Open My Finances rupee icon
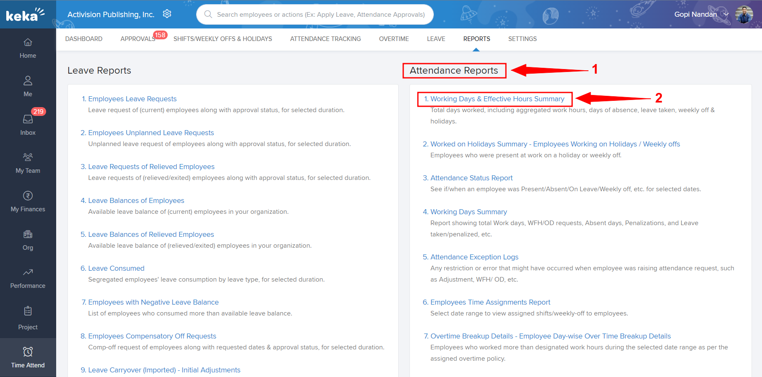The image size is (762, 377). click(x=28, y=196)
